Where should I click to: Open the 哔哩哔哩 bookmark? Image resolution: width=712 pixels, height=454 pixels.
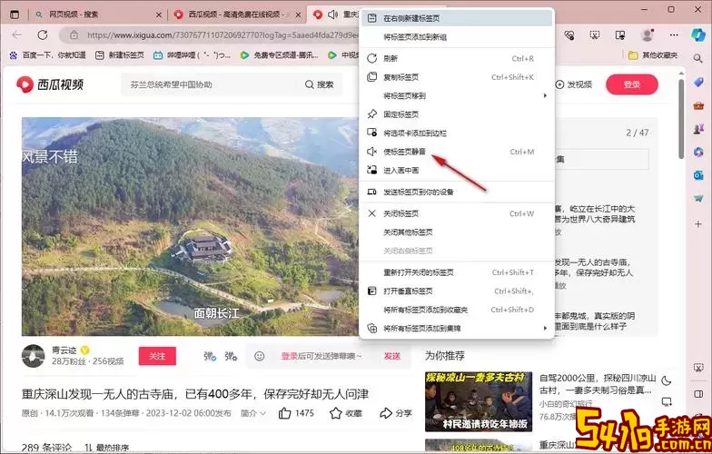(192, 54)
